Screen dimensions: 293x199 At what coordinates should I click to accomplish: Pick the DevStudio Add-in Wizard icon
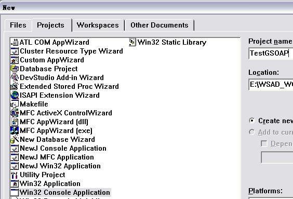(15, 77)
